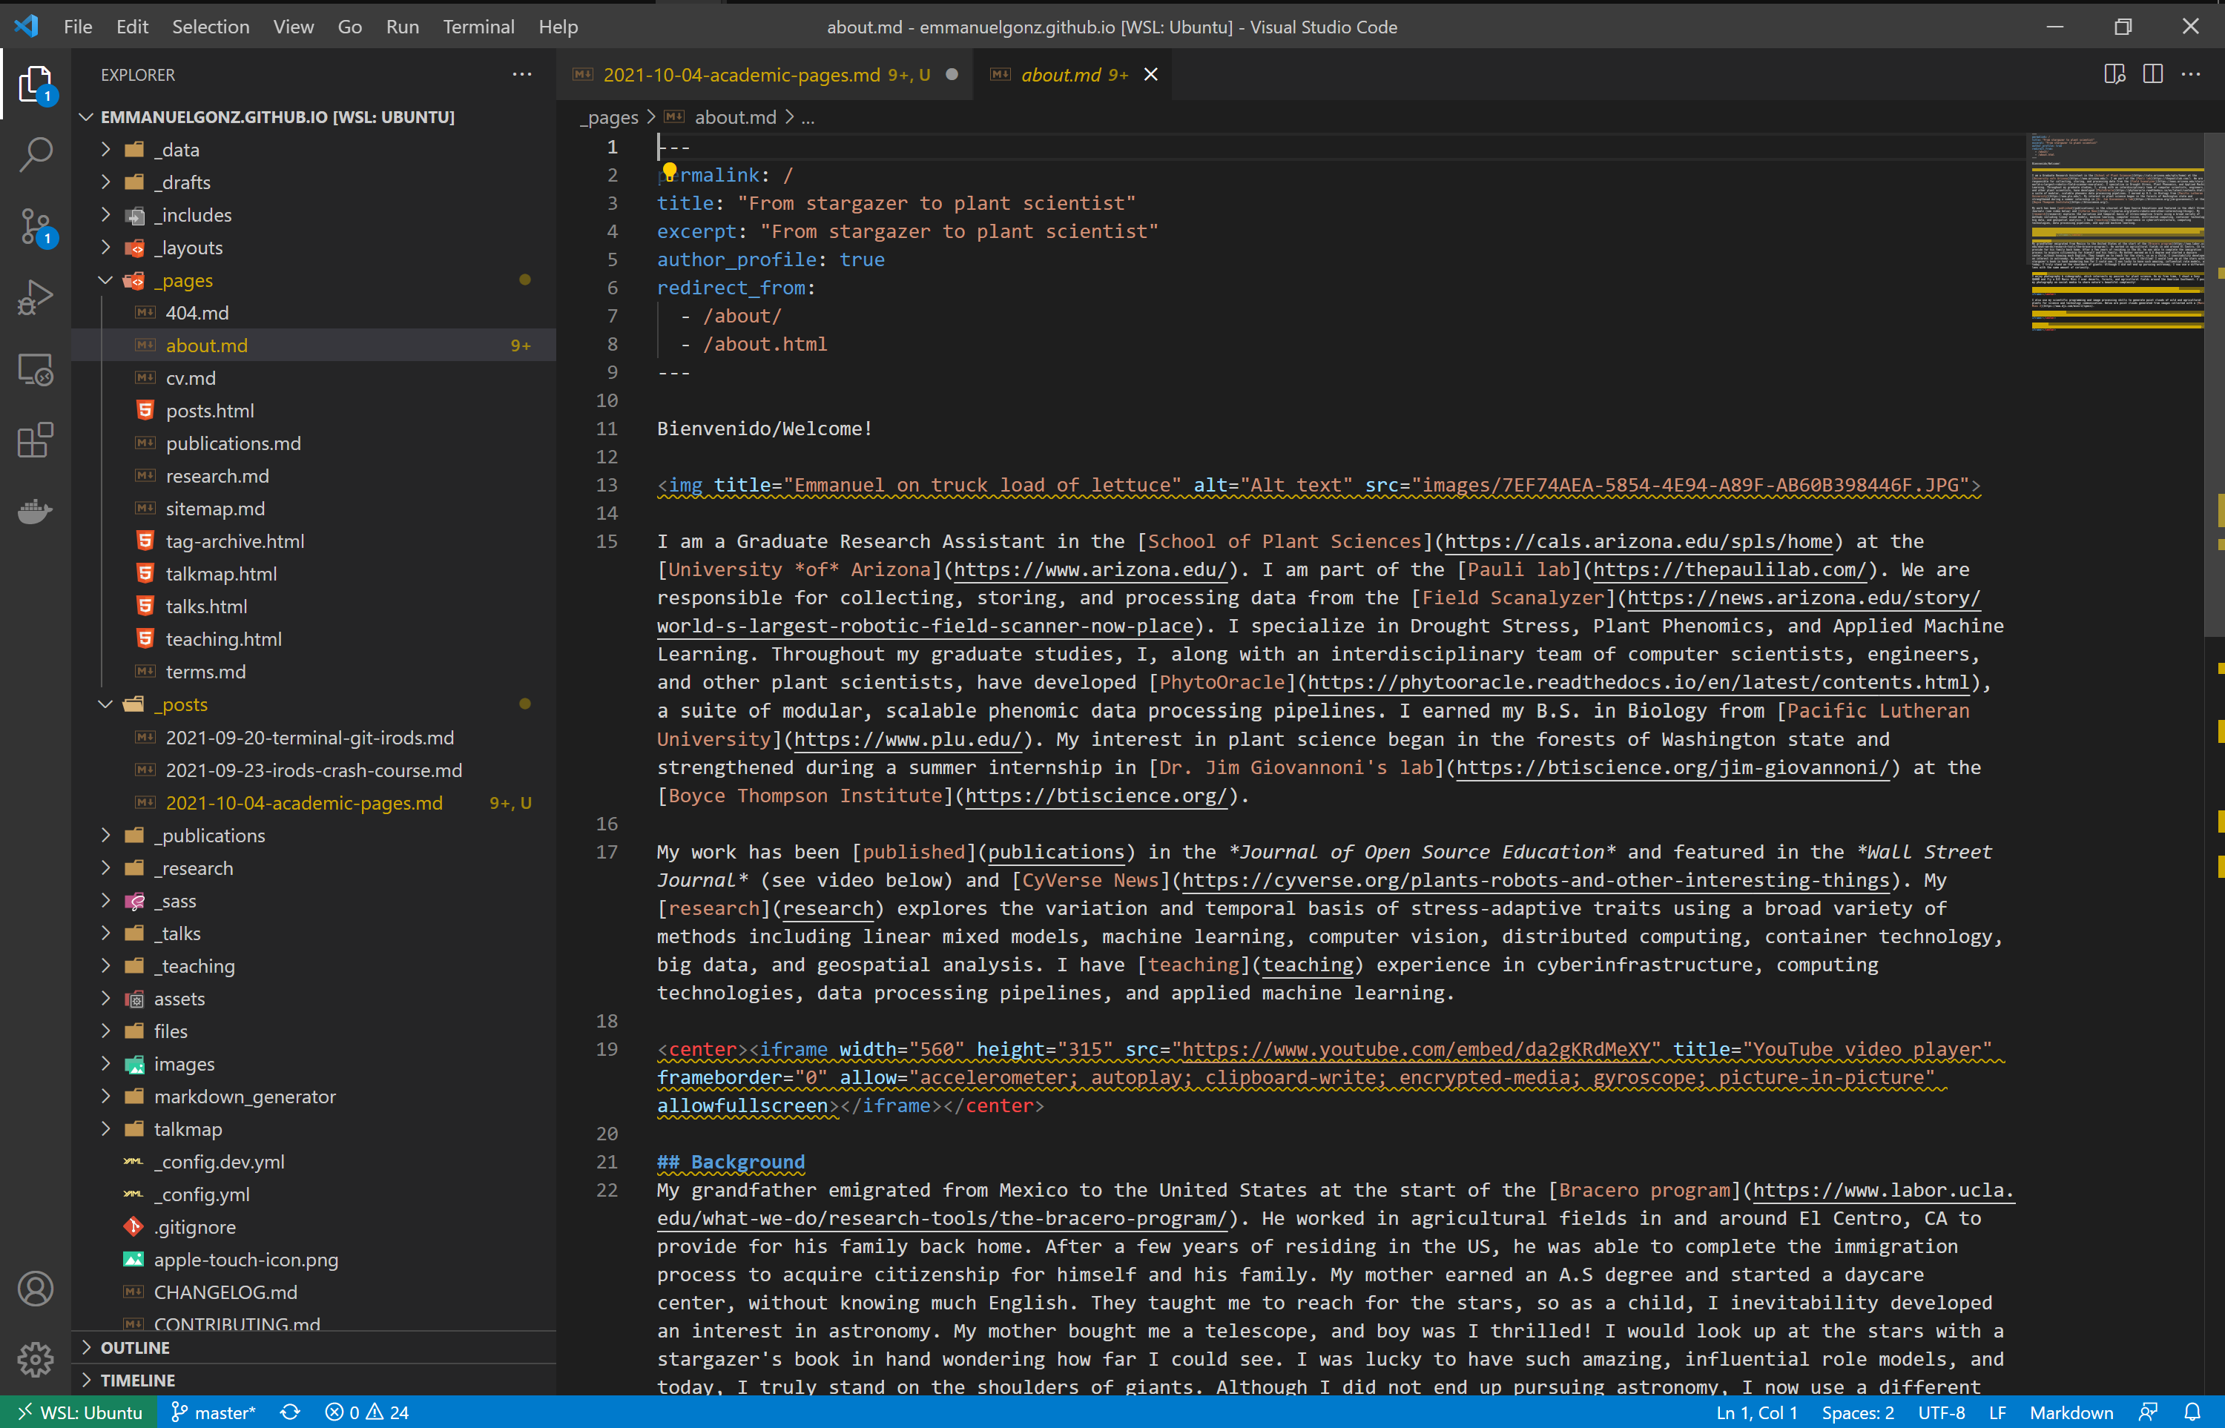Viewport: 2225px width, 1428px height.
Task: Open Manage settings gear icon
Action: pos(36,1359)
